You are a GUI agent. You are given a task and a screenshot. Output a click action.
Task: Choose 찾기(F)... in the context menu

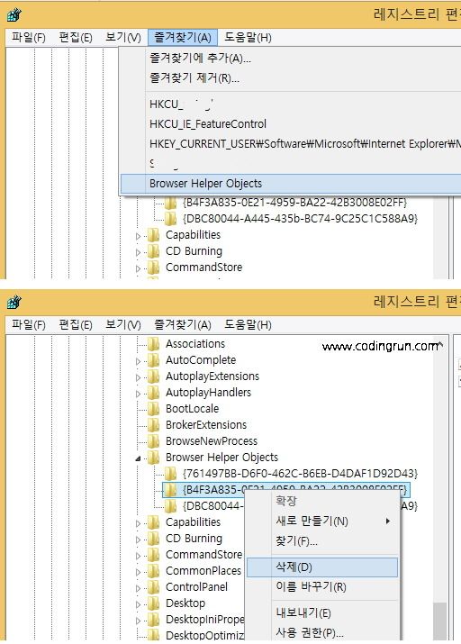pos(322,541)
